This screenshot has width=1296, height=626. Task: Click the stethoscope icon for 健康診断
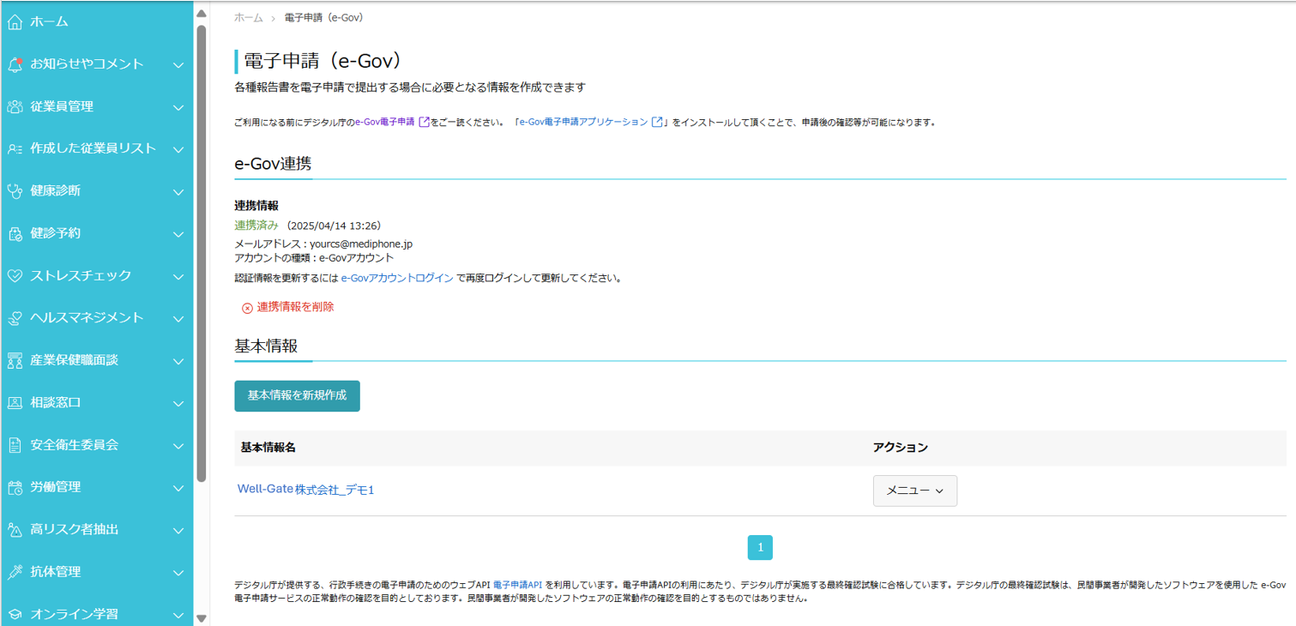15,191
